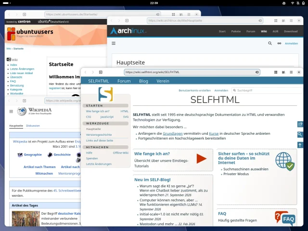Open Wikipedia hamburger menu

pos(11,112)
